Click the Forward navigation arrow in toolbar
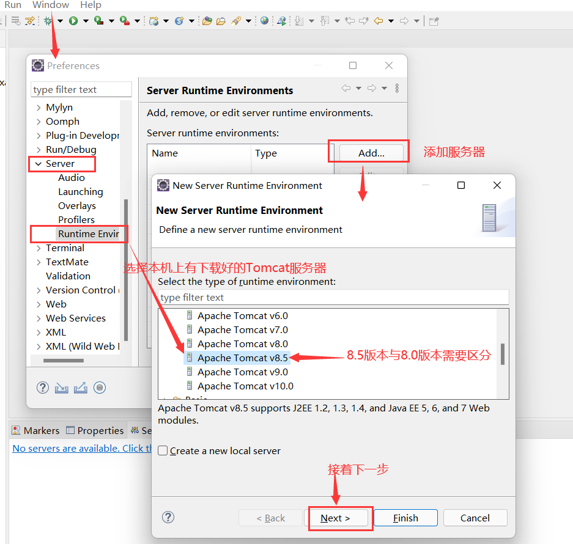 (404, 21)
